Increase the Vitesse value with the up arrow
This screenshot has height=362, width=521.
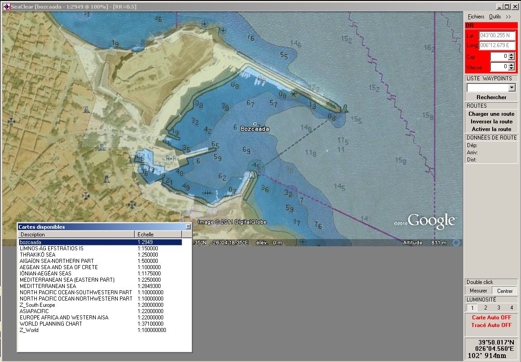tap(512, 65)
